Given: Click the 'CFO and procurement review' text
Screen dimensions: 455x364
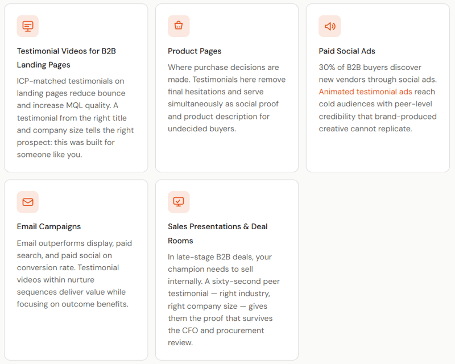Looking at the screenshot, I should tap(216, 336).
